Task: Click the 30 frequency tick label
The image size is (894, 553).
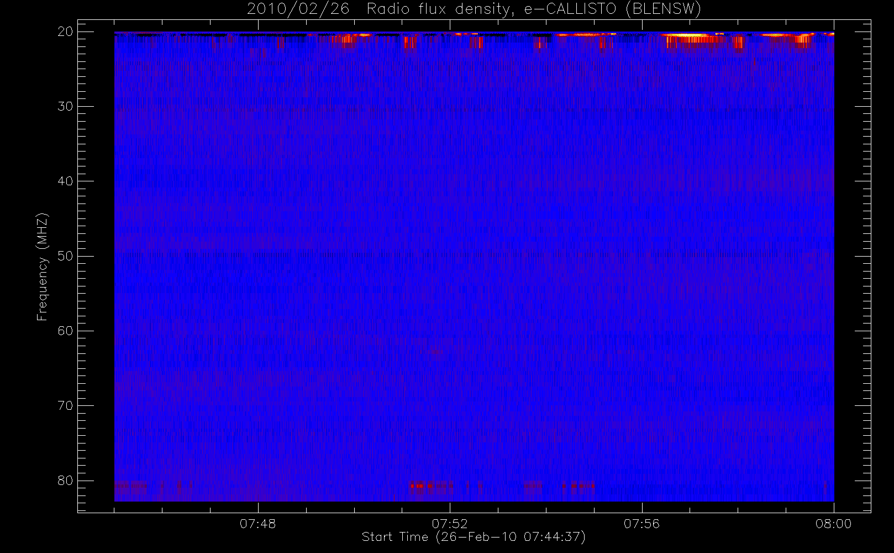Action: point(65,106)
